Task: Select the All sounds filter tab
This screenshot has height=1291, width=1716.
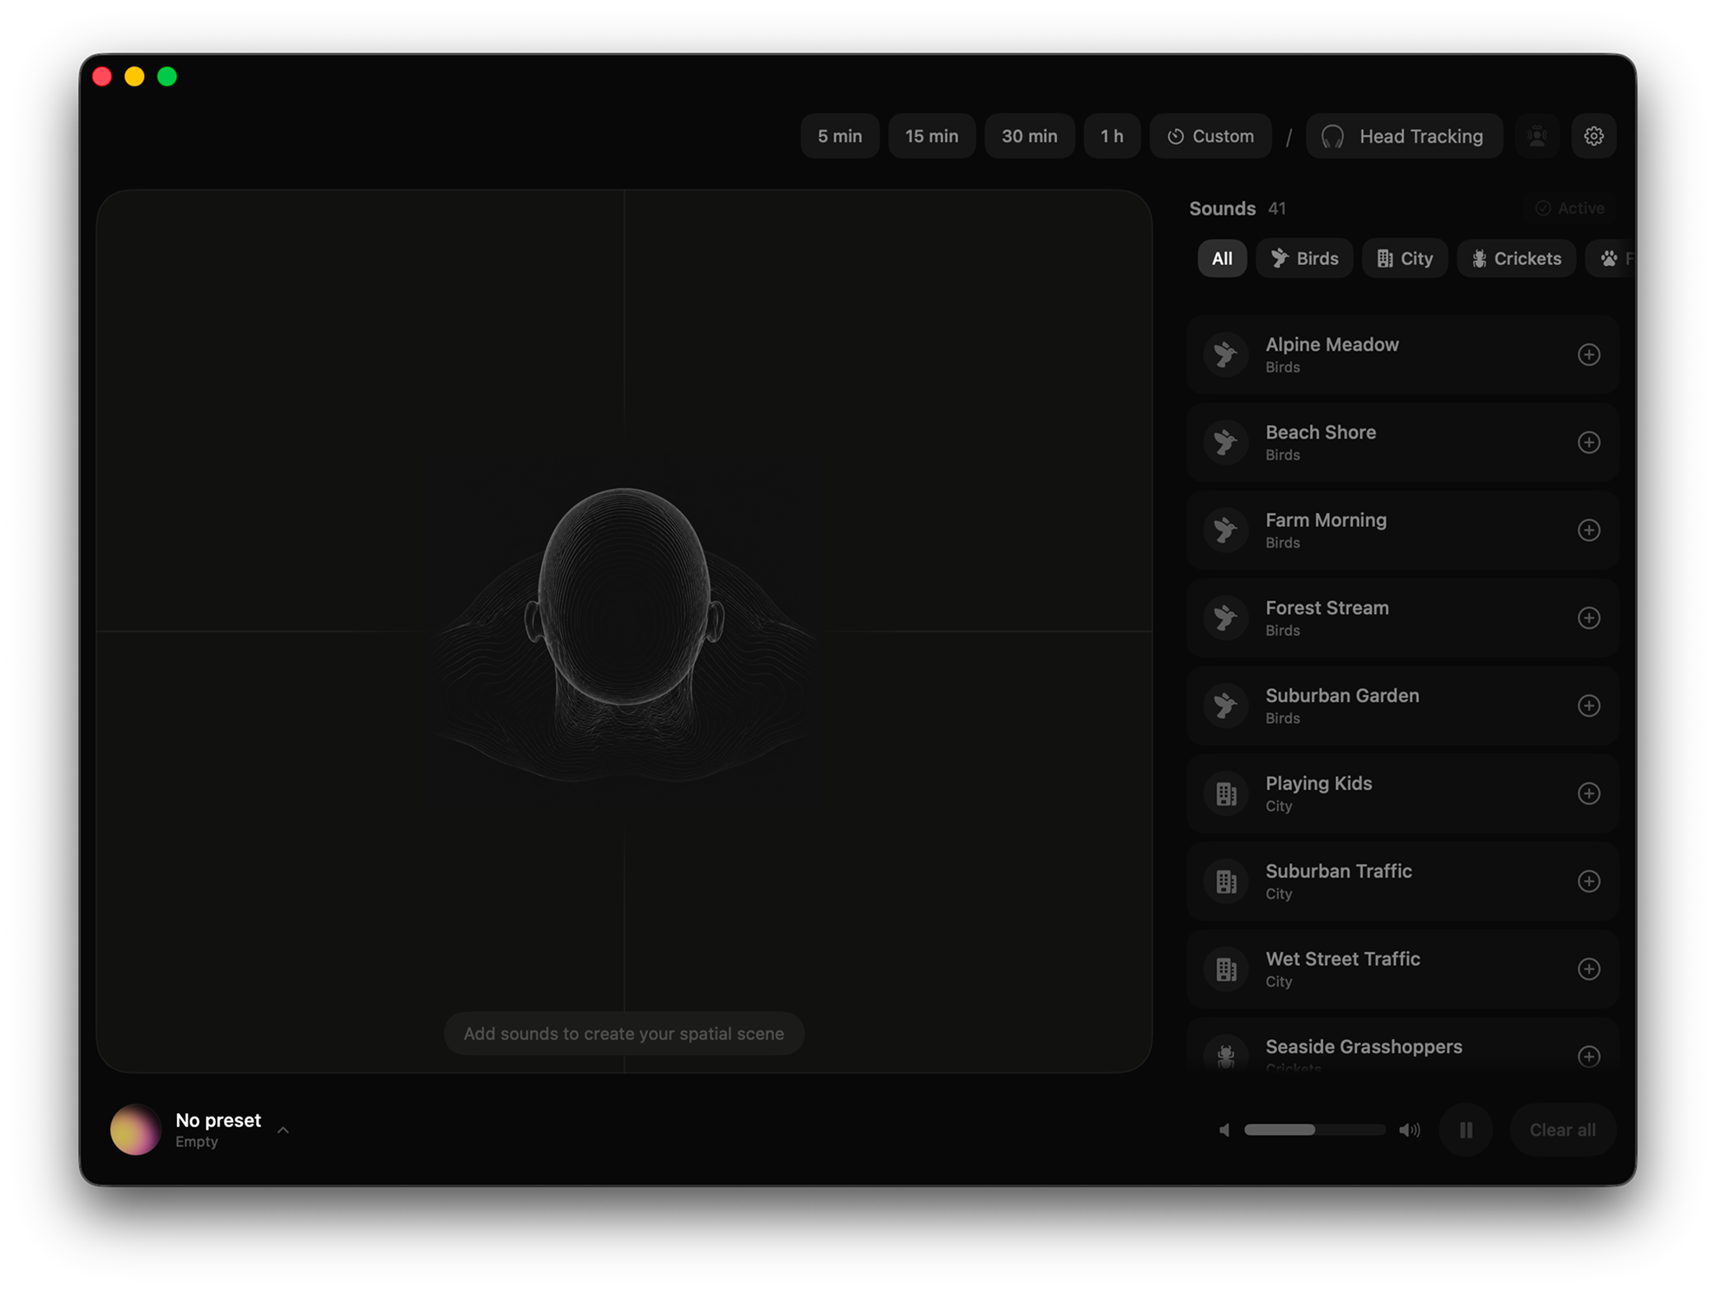Action: (1222, 259)
